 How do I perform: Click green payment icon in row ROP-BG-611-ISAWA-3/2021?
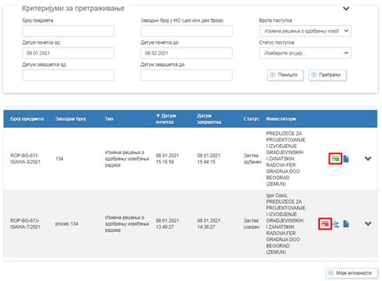335,159
